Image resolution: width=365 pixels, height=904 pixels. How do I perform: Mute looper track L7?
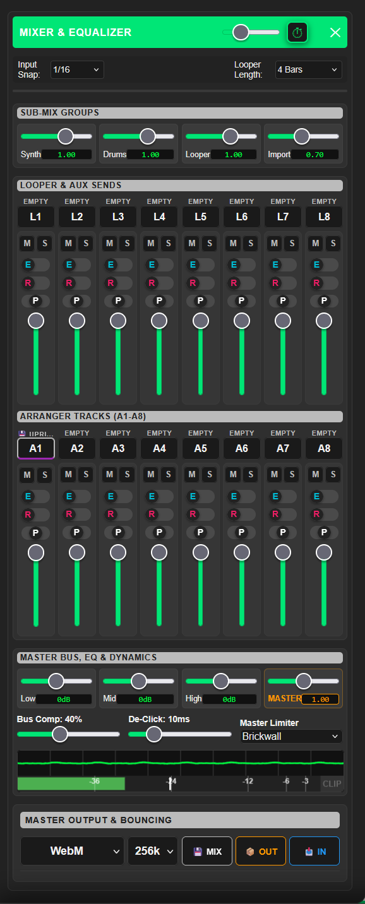[x=275, y=243]
